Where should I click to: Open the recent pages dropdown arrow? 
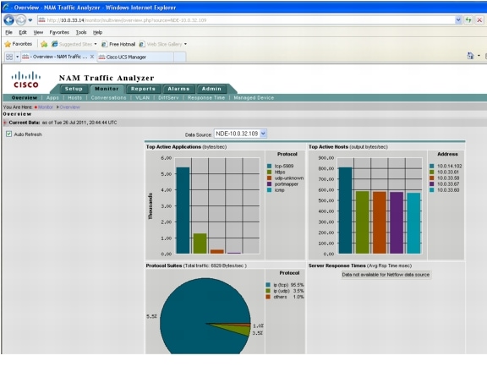(30, 20)
